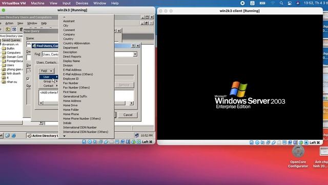
Task: Toggle the checkbox in New Query dialog
Action: [28, 79]
